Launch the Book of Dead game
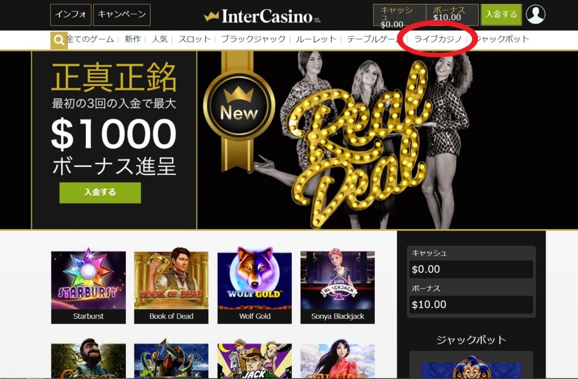578x379 pixels. (x=172, y=287)
